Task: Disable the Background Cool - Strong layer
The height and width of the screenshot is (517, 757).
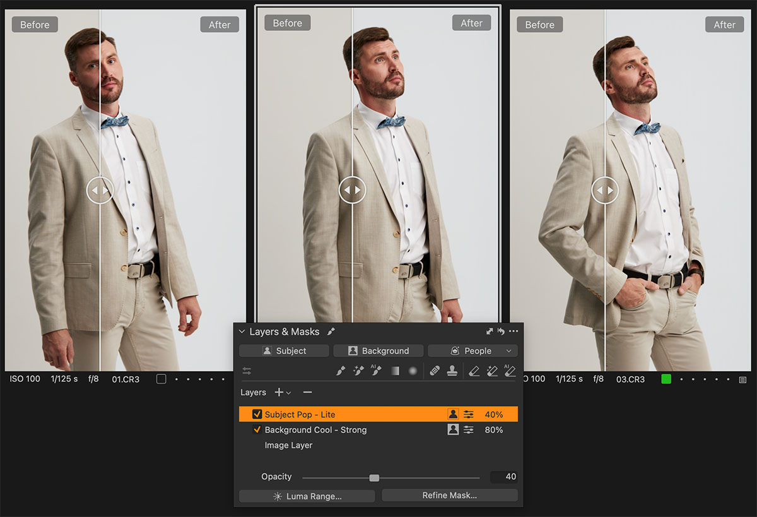Action: (x=257, y=430)
